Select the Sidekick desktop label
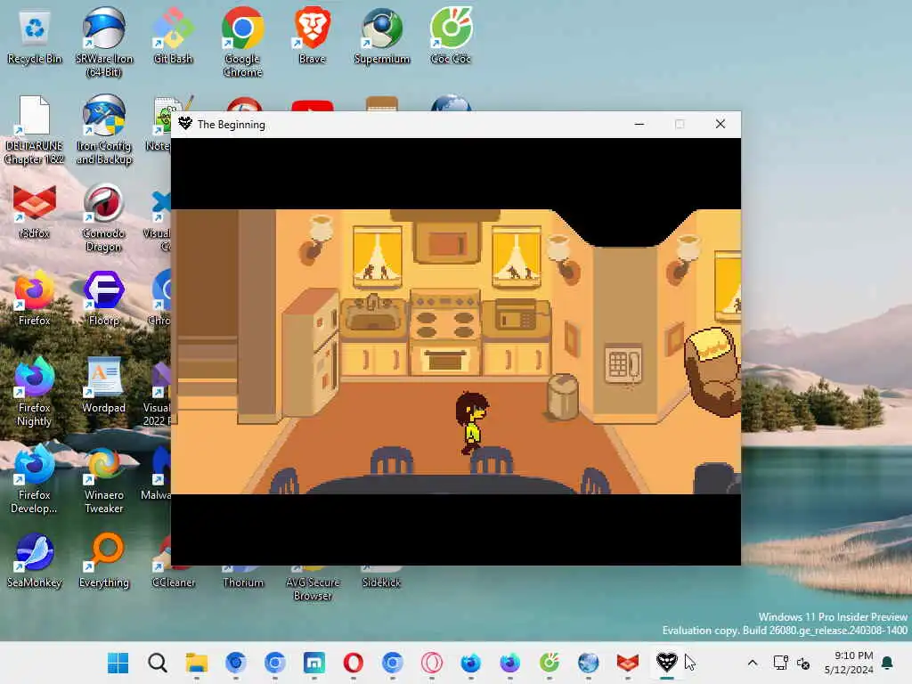The image size is (912, 684). pos(381,582)
